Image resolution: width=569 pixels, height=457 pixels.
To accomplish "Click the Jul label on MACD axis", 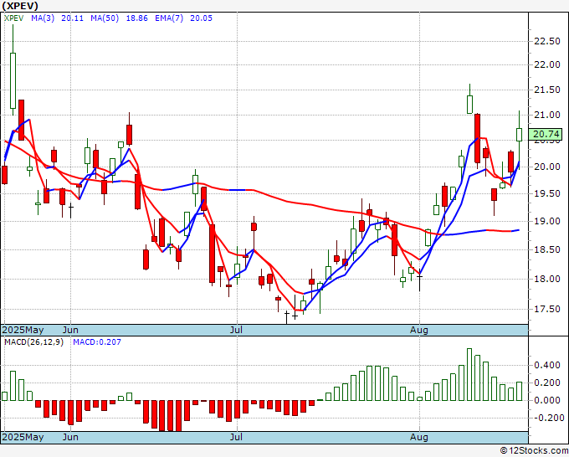I will click(236, 437).
